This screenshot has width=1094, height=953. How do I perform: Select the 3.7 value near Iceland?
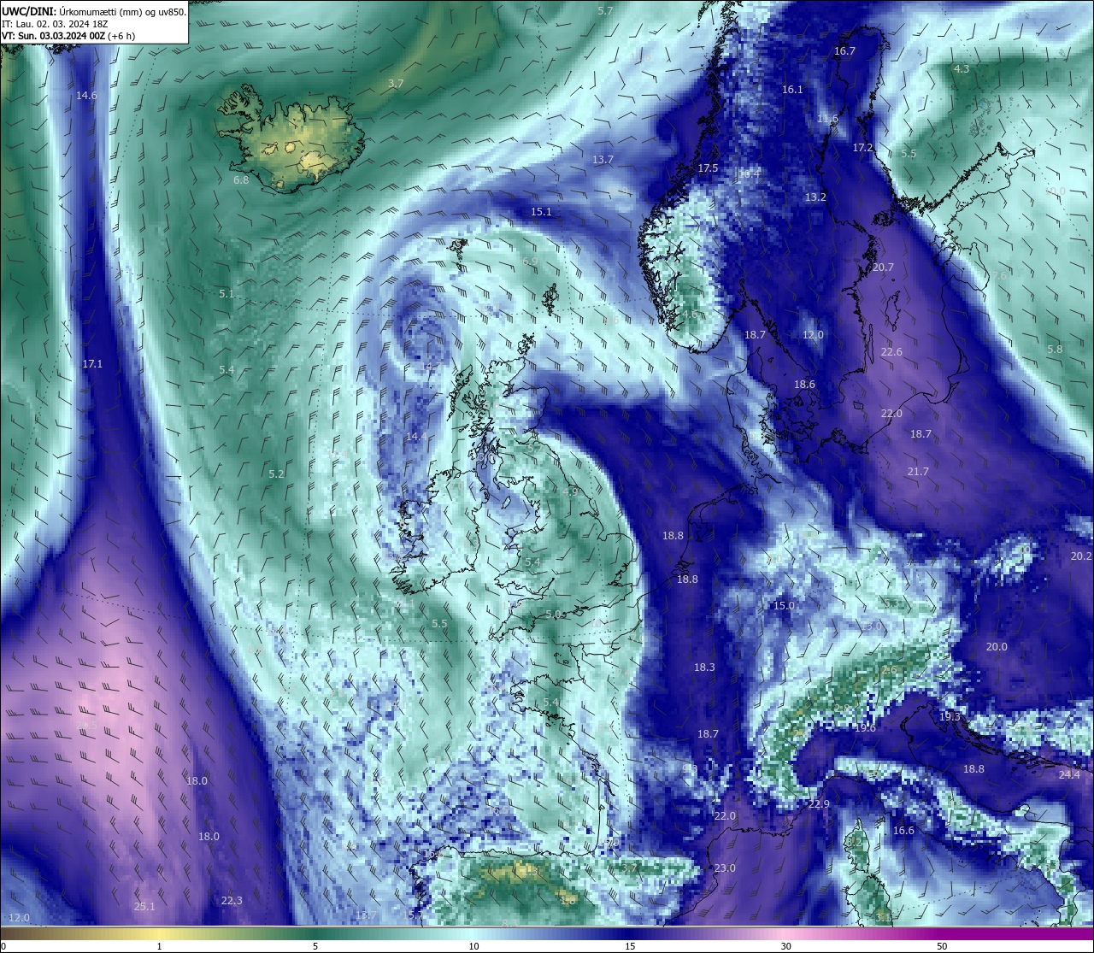[396, 84]
